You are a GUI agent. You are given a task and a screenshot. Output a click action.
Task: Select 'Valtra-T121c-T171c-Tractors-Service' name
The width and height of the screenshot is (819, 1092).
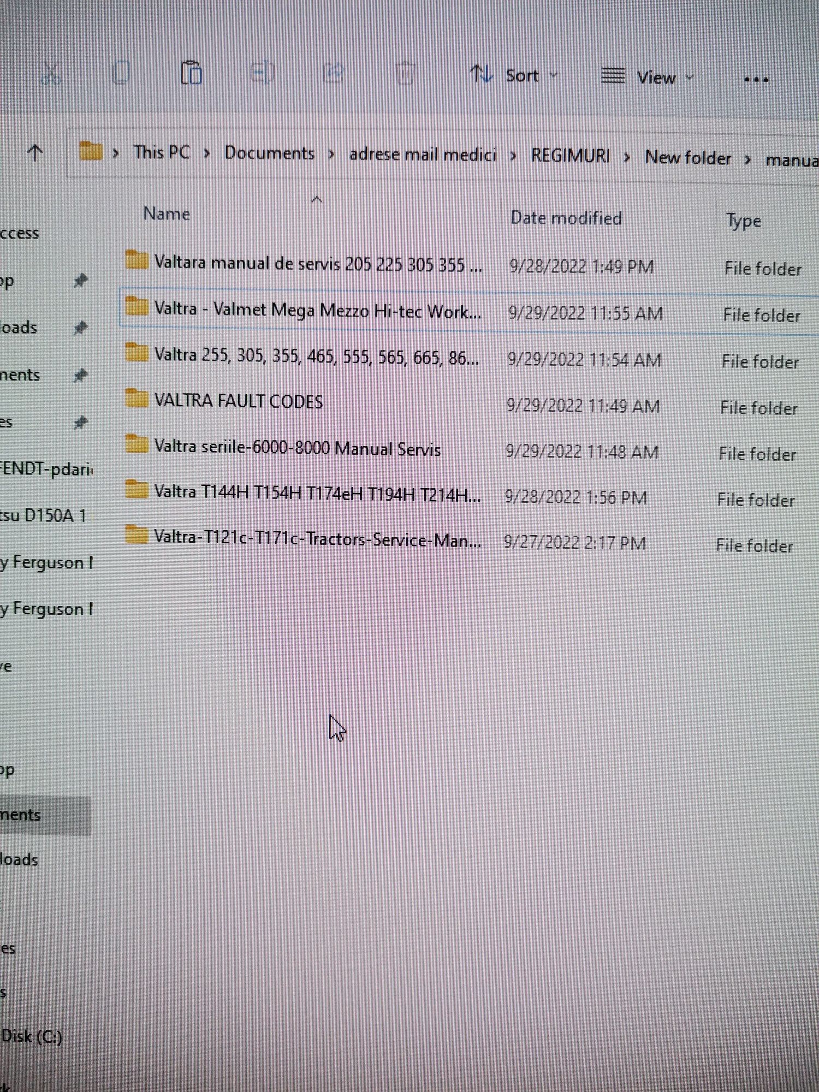pos(318,539)
